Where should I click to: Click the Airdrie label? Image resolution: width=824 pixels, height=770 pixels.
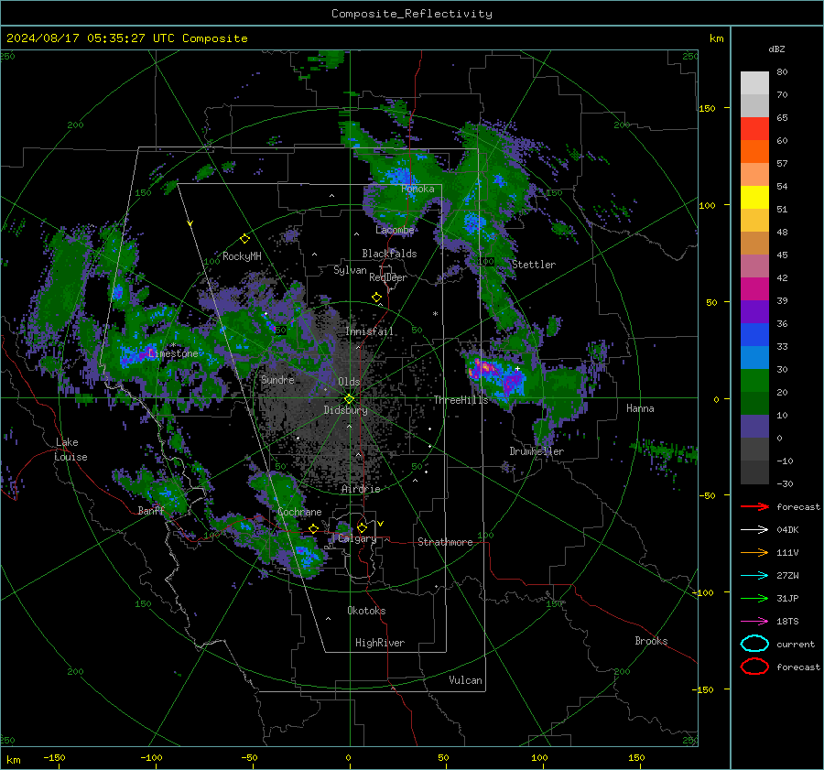pos(361,489)
